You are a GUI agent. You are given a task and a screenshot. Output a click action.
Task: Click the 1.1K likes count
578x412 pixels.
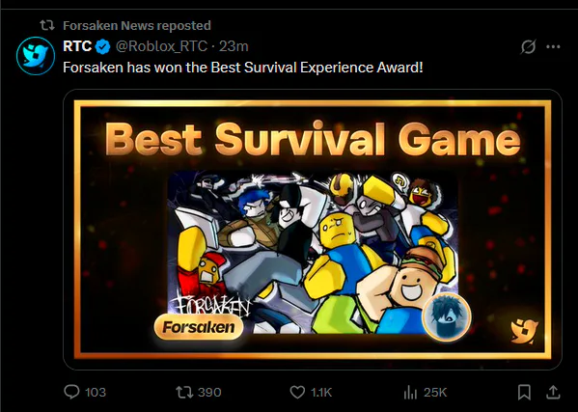click(321, 392)
